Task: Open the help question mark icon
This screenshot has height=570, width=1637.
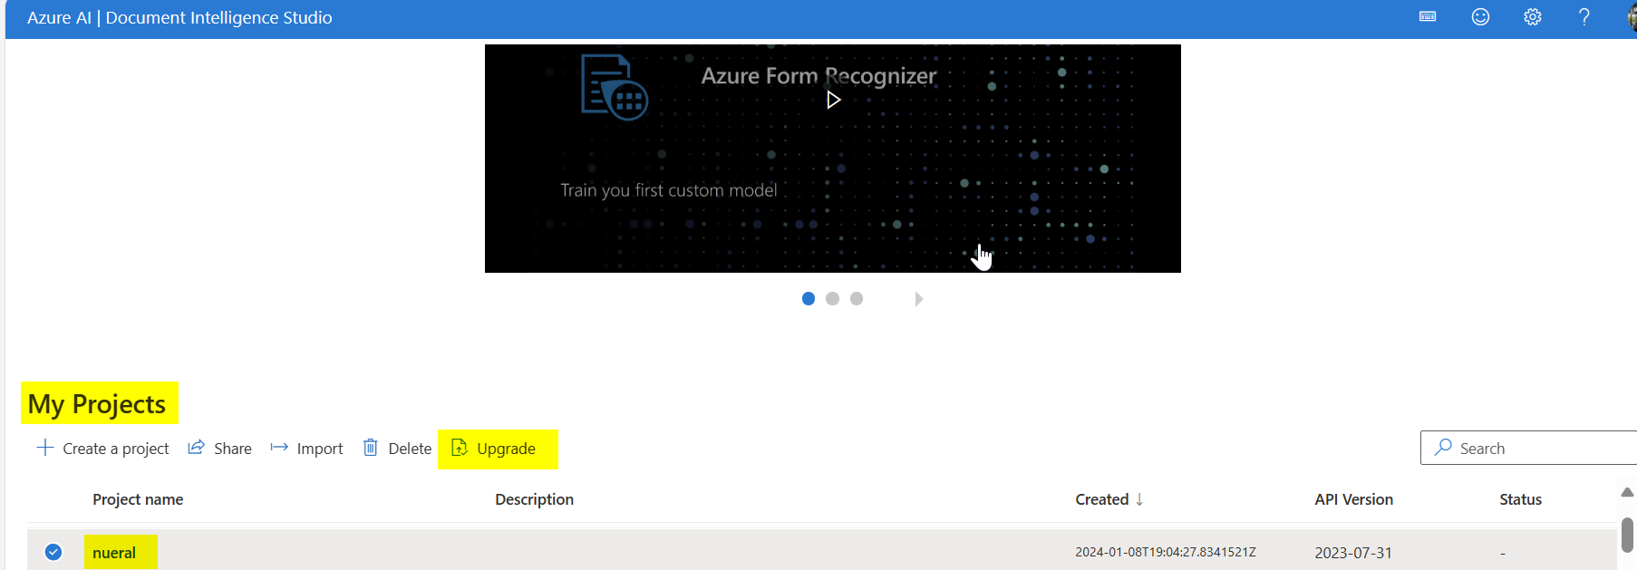Action: (1584, 17)
